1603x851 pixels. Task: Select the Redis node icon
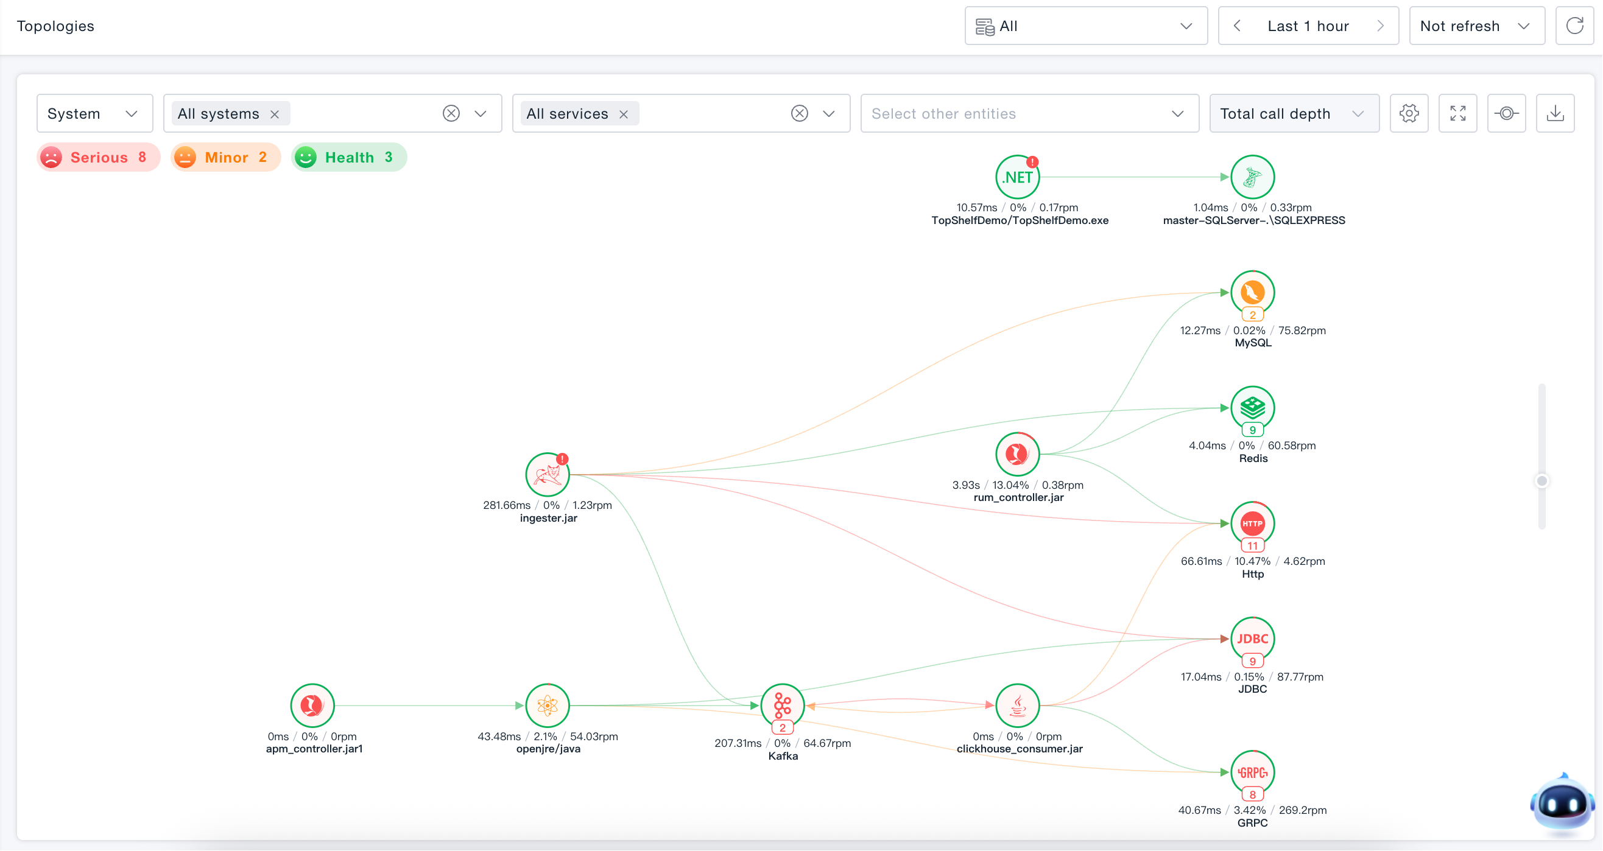click(1252, 408)
